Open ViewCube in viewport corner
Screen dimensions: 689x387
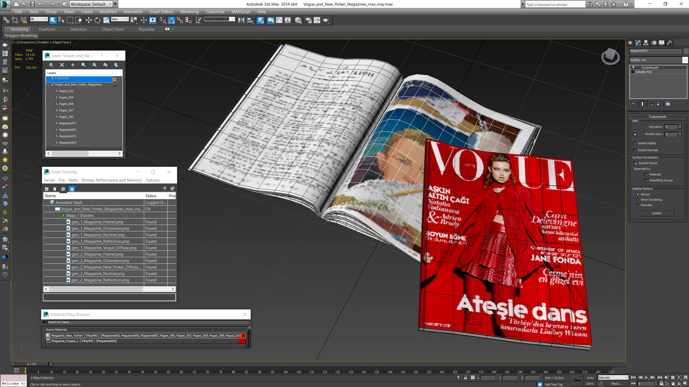(610, 56)
